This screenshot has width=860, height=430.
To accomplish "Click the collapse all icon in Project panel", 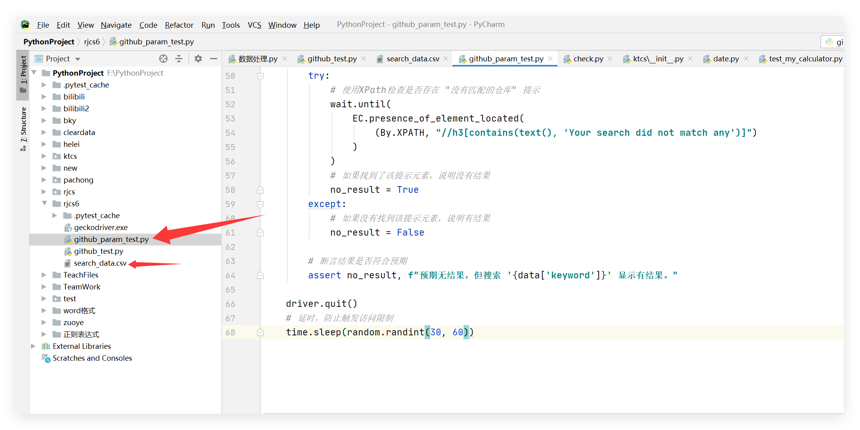I will [179, 59].
